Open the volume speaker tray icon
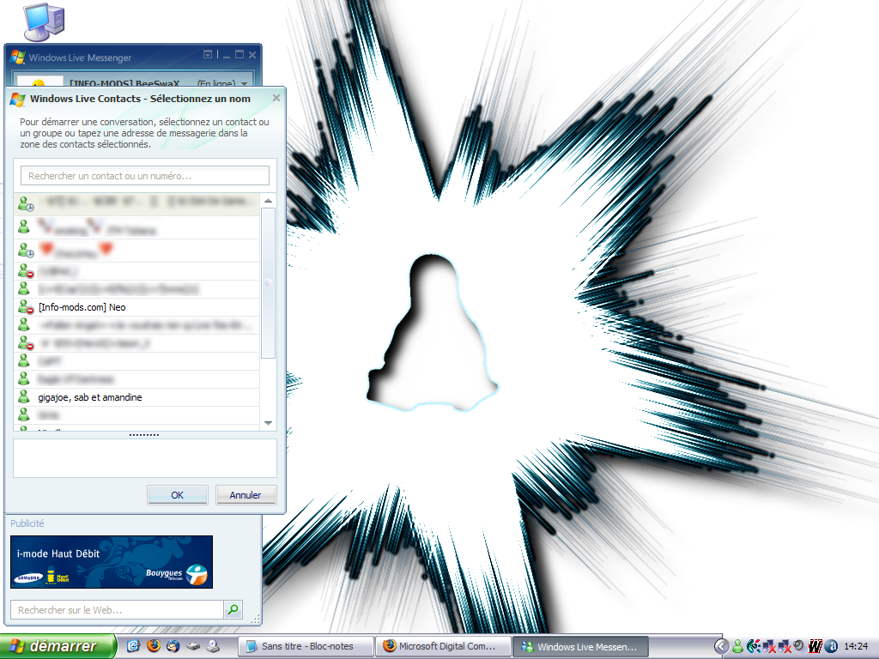Image resolution: width=879 pixels, height=659 pixels. tap(799, 646)
